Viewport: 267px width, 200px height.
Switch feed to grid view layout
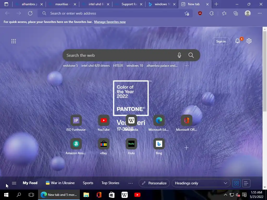click(236, 183)
